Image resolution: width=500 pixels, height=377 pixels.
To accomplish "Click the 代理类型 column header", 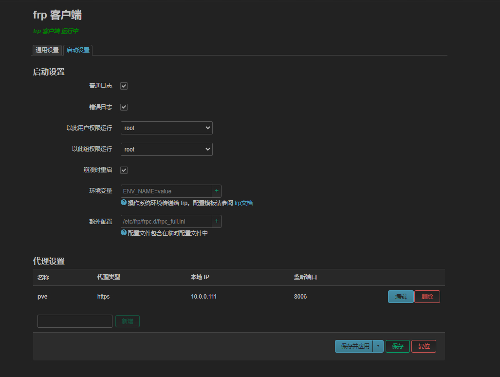I will tap(109, 277).
